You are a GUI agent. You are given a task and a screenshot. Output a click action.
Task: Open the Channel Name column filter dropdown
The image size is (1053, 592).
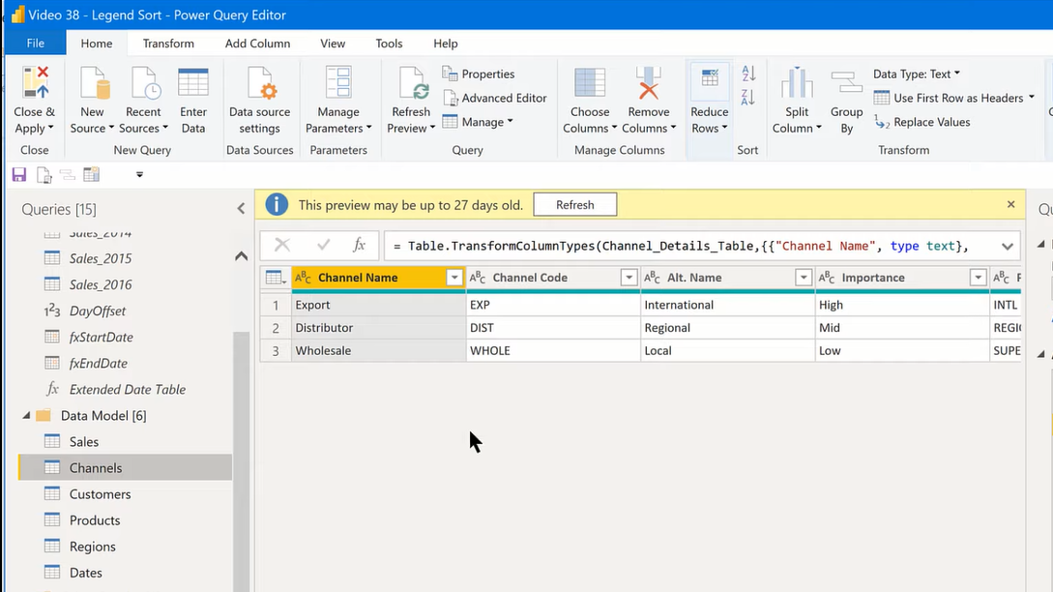454,278
